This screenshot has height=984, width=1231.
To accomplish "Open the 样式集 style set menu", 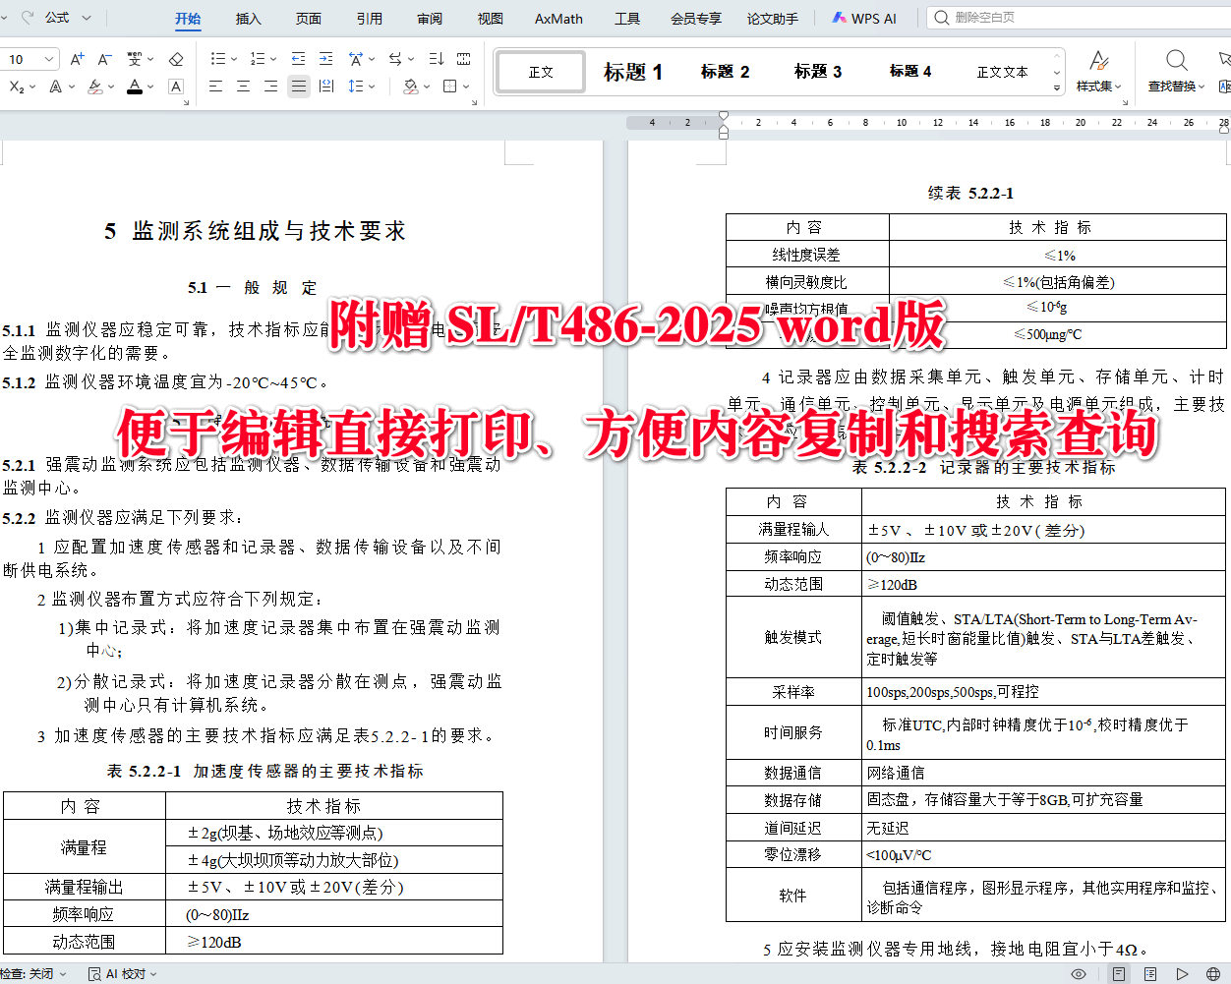I will click(1098, 72).
